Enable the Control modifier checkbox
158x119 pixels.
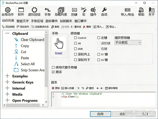[76, 38]
